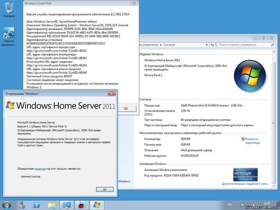Close the About Windows dialog
Screen dimensions: 280x210
[x=112, y=94]
